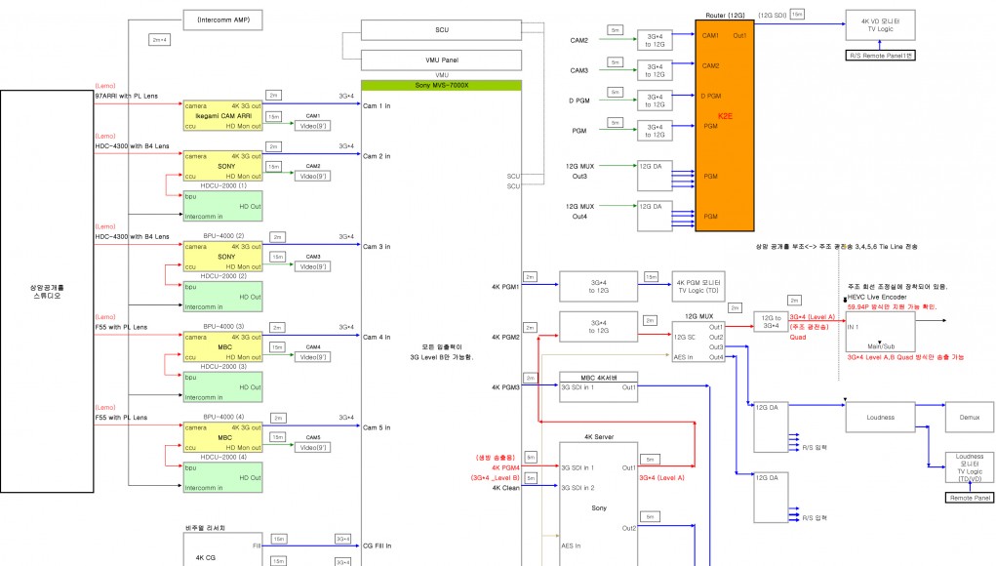Click the green Sony MVS-7000X header
Screen dimensions: 996x566
442,85
